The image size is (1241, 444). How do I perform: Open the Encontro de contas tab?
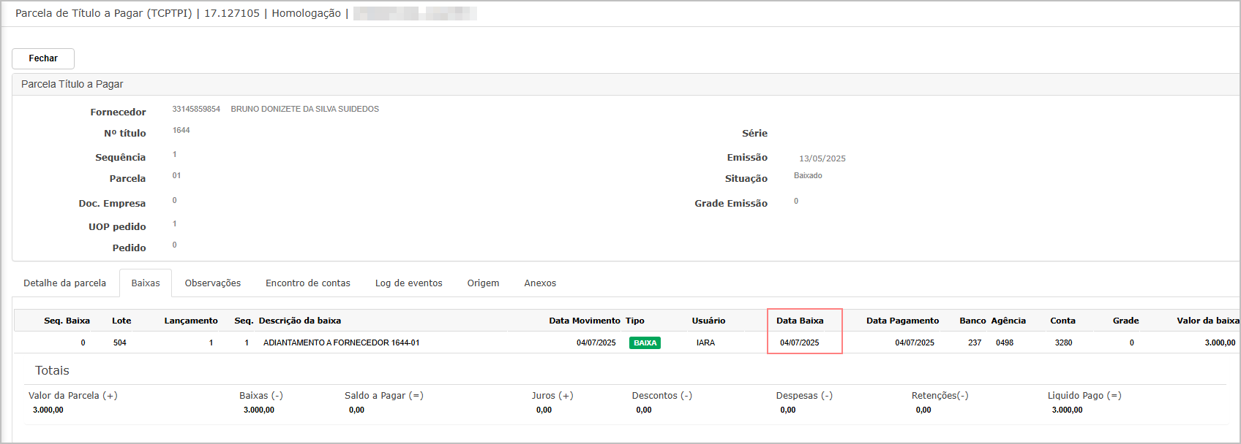(x=307, y=283)
